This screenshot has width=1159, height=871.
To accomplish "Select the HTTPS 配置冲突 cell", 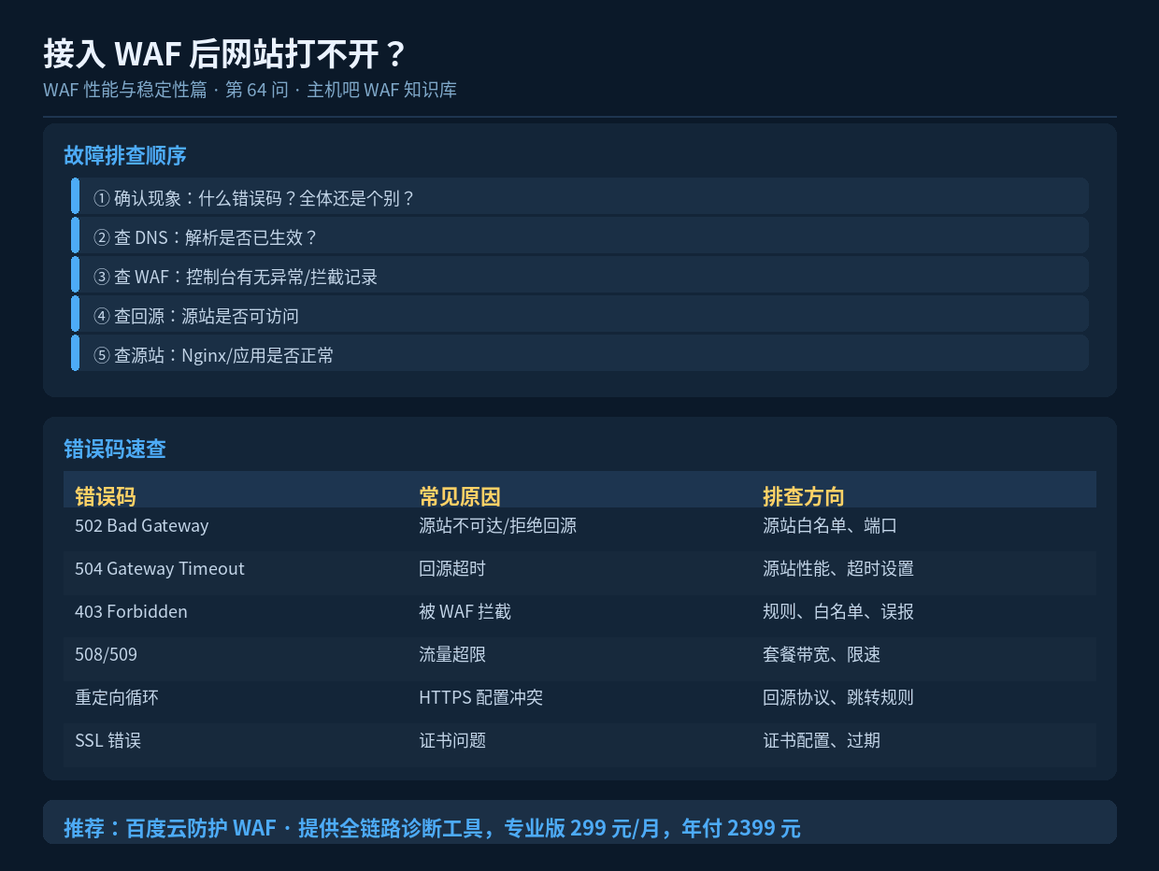I will (480, 697).
